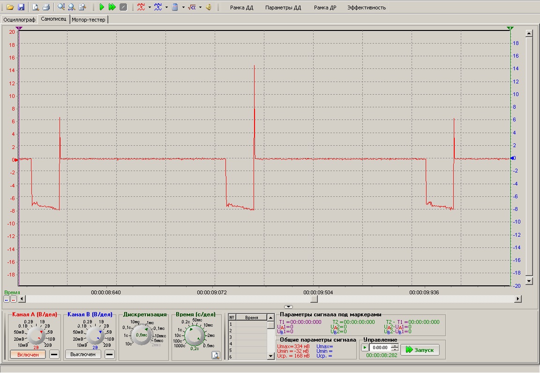Click blue waveform channel B filter icon
Image resolution: width=540 pixels, height=373 pixels.
(157, 7)
